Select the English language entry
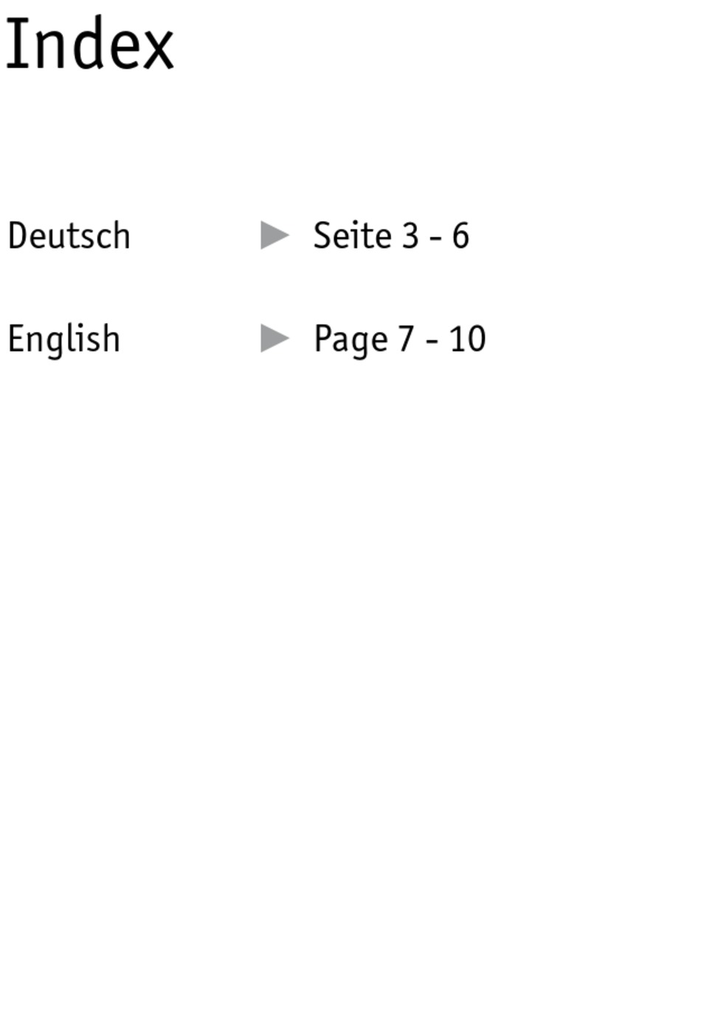This screenshot has height=1034, width=701. tap(63, 340)
